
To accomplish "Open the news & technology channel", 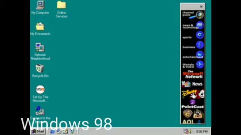I will pos(193,25).
